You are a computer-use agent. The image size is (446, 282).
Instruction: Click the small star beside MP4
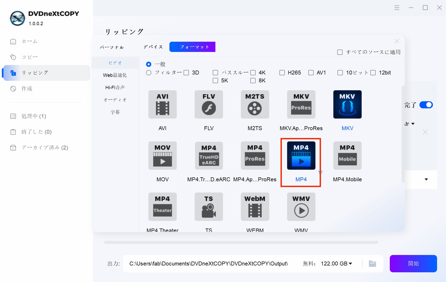(x=320, y=172)
